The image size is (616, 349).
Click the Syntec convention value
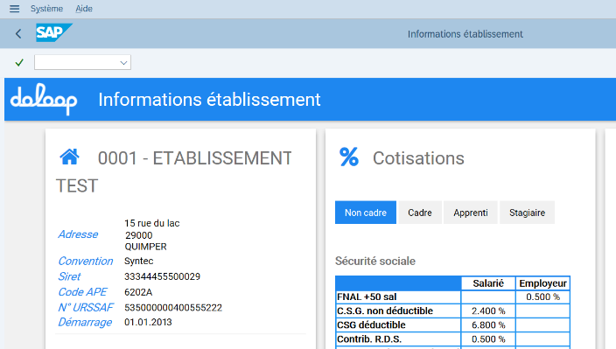coord(138,261)
